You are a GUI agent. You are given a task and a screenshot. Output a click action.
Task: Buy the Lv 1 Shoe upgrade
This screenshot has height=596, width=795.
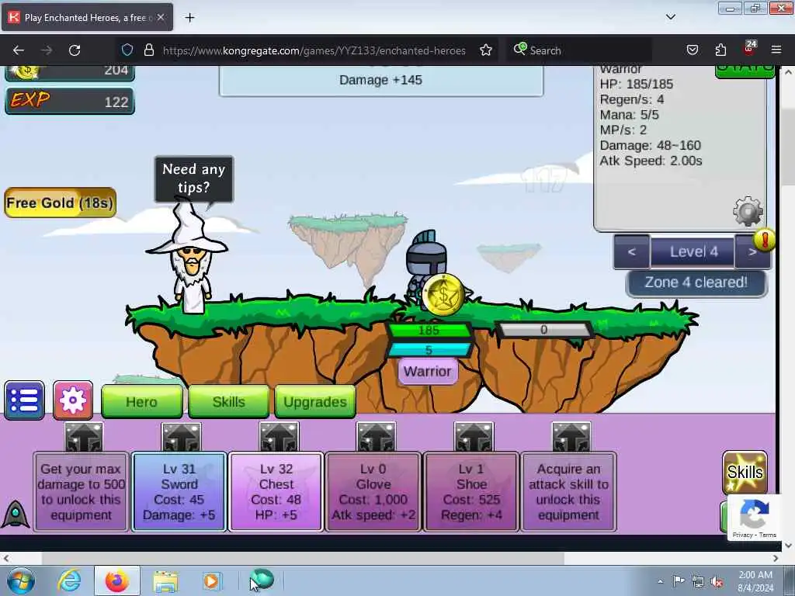[x=471, y=491]
